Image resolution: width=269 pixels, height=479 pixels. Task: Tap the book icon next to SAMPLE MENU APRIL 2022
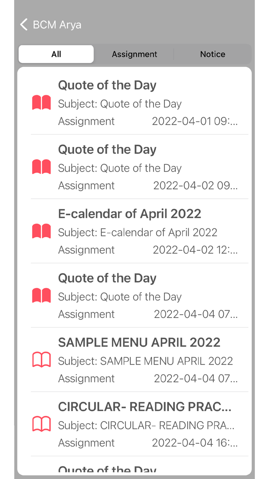41,360
